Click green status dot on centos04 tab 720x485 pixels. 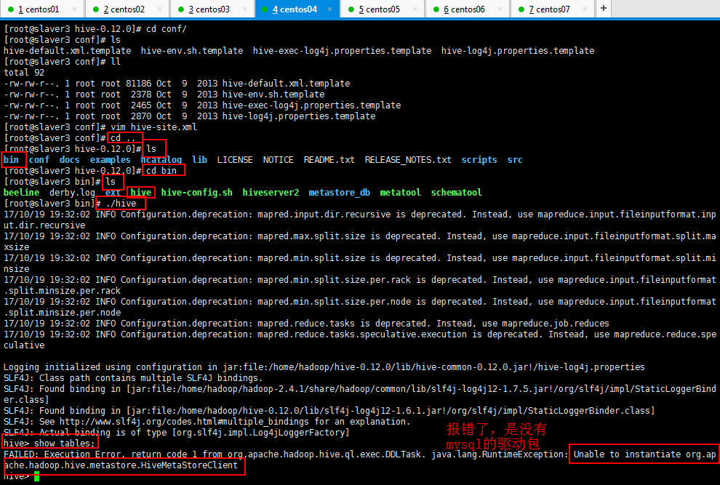coord(265,9)
